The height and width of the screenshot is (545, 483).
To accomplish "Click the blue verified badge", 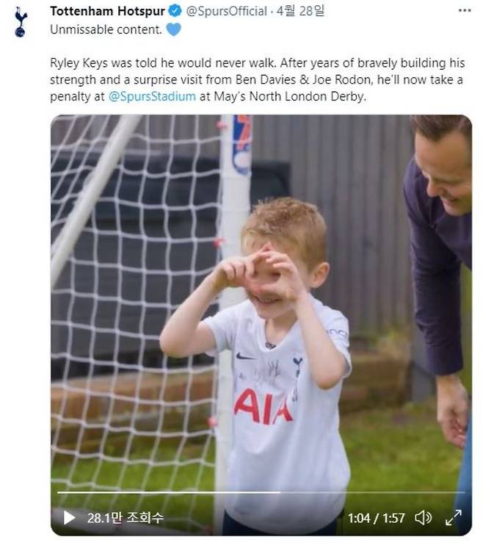I will [175, 11].
